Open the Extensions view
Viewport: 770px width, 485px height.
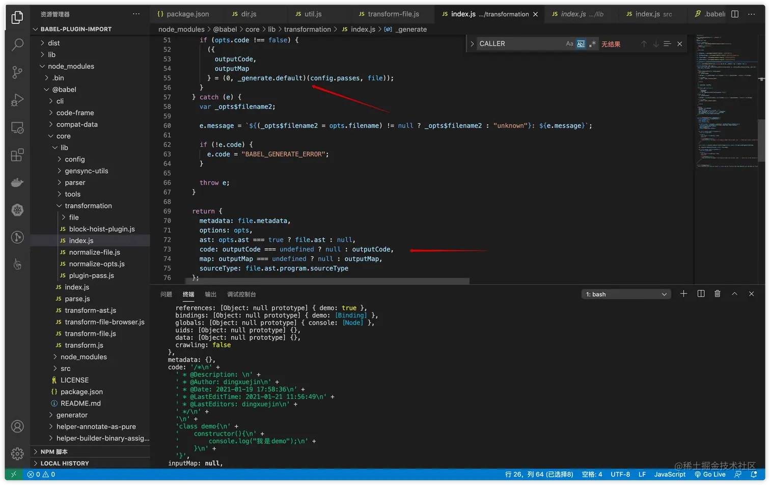pos(17,155)
